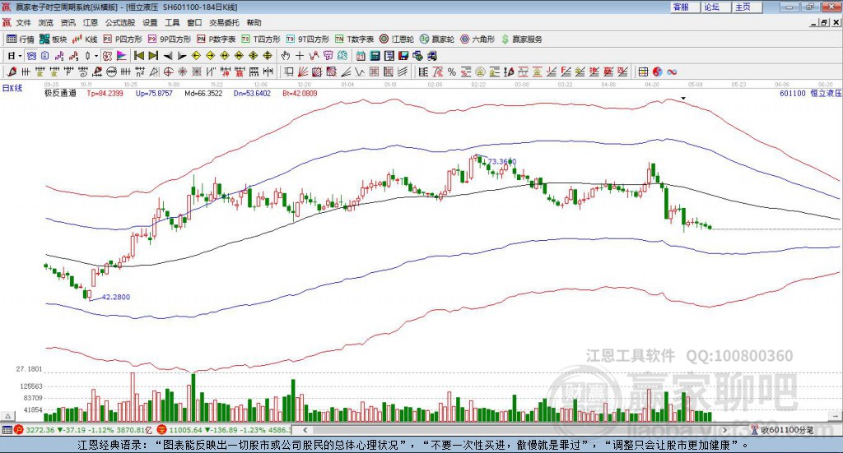Open the T数字表 tool
The image size is (843, 453).
[354, 39]
